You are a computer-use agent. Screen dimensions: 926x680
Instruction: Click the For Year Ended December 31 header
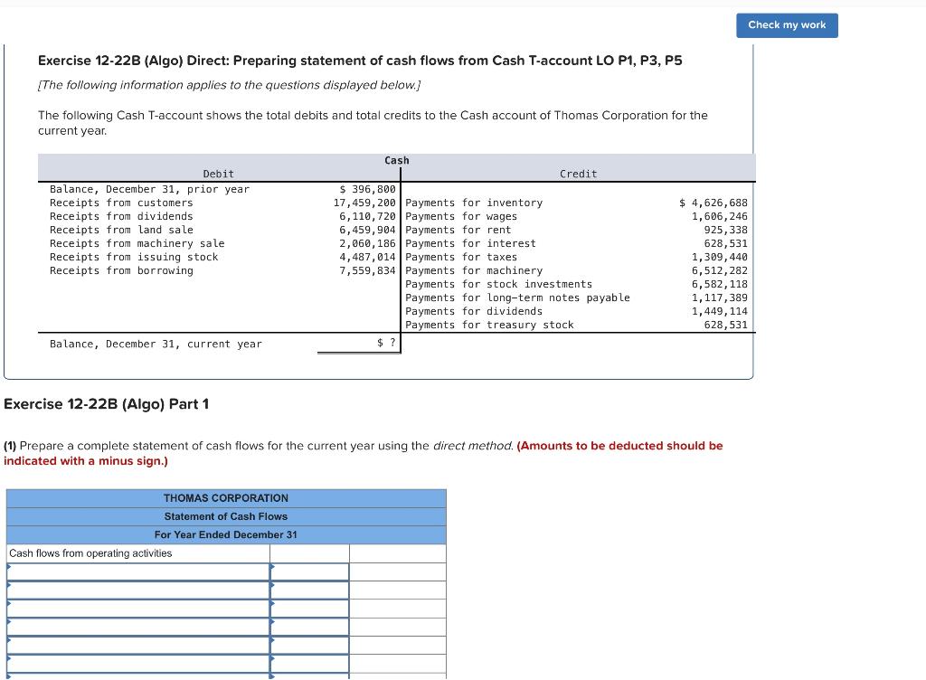click(x=225, y=534)
